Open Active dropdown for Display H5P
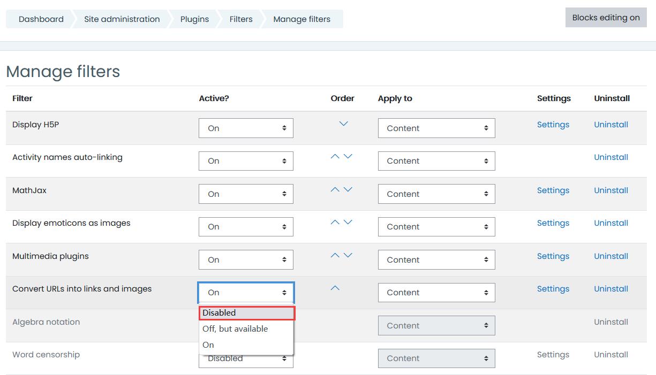This screenshot has height=375, width=656. click(246, 128)
